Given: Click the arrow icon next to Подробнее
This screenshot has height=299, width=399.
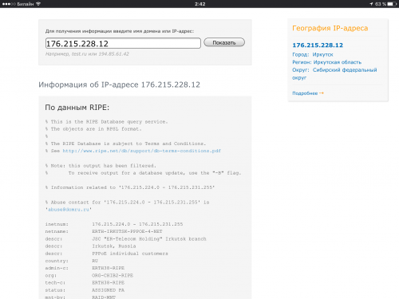Looking at the screenshot, I should pos(322,93).
